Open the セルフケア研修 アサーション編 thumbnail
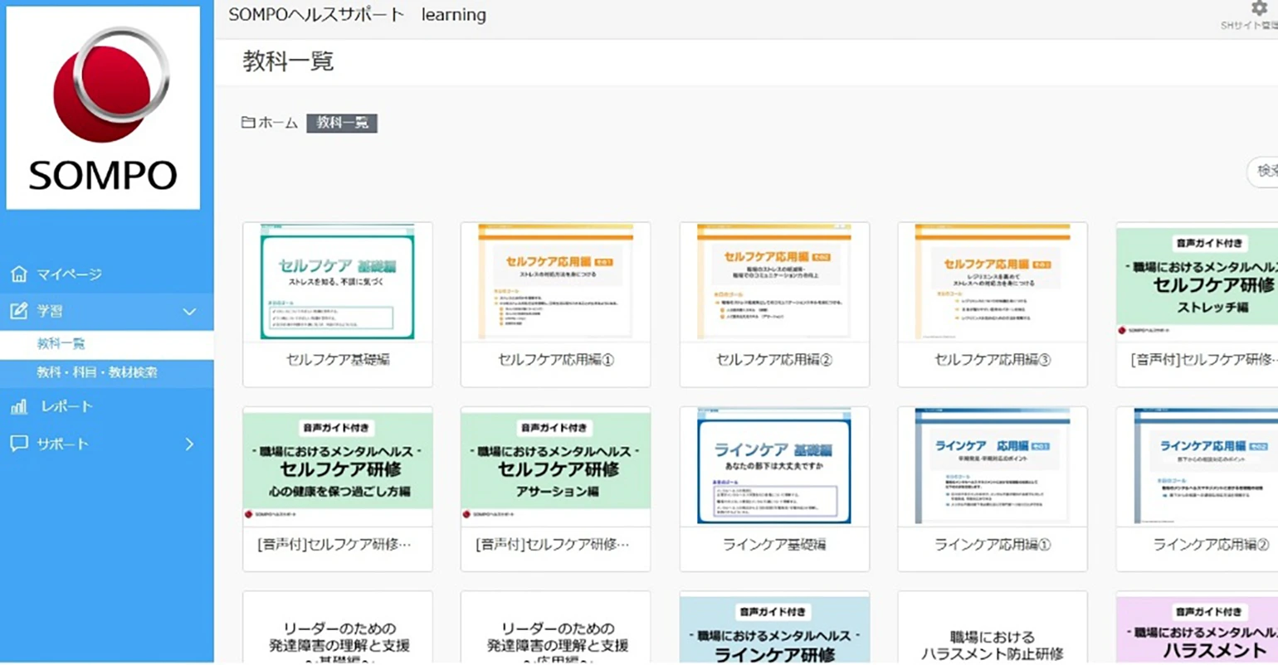1278x665 pixels. (x=556, y=466)
